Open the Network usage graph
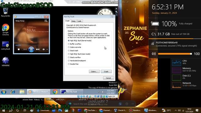This screenshot has width=201, height=113. pos(177,85)
